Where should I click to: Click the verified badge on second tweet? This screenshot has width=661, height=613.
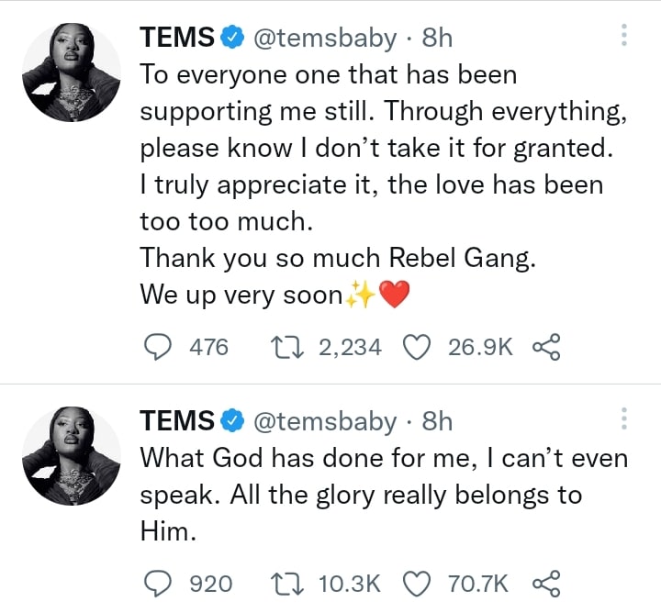point(233,420)
